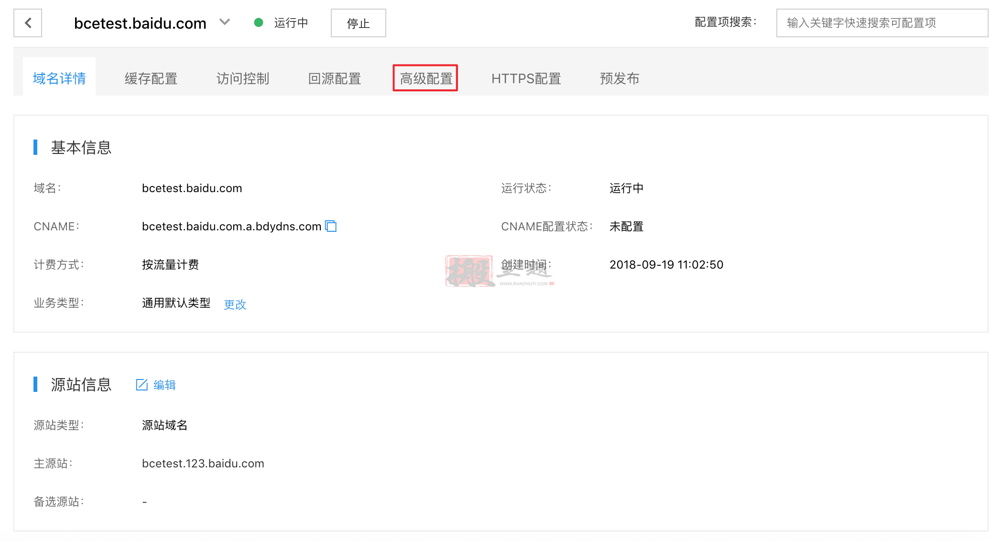1002x541 pixels.
Task: Click the back arrow button
Action: [x=28, y=23]
